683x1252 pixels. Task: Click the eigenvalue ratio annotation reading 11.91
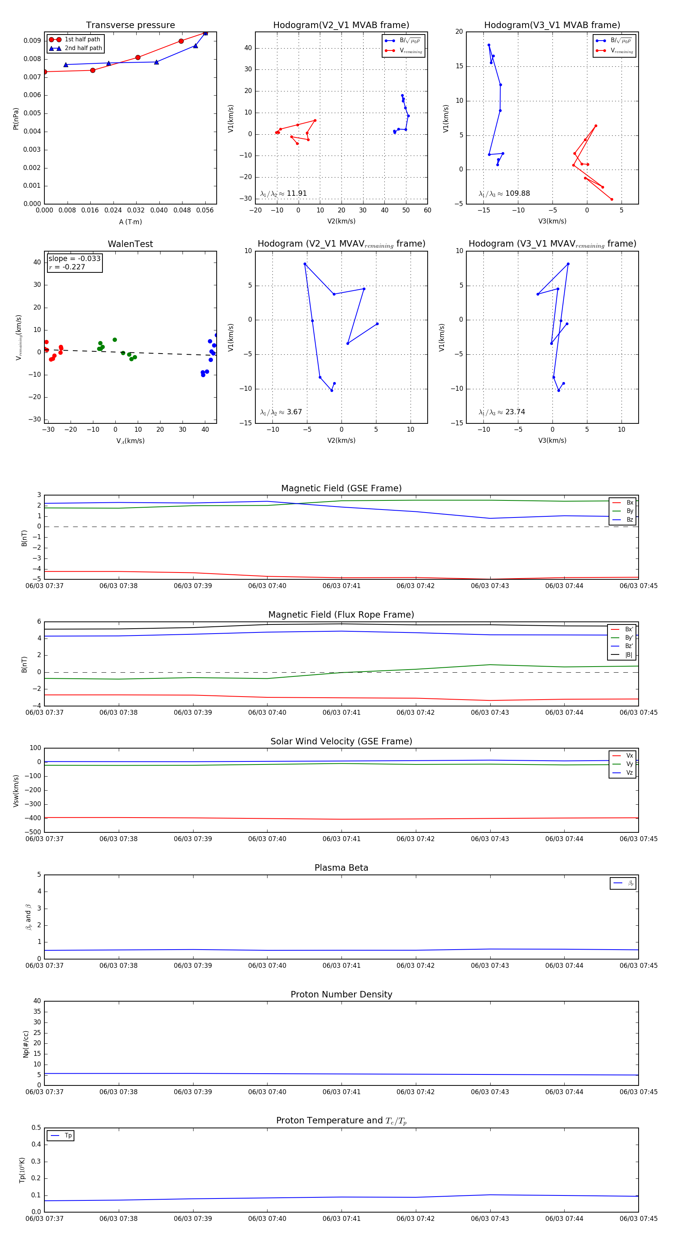click(283, 193)
